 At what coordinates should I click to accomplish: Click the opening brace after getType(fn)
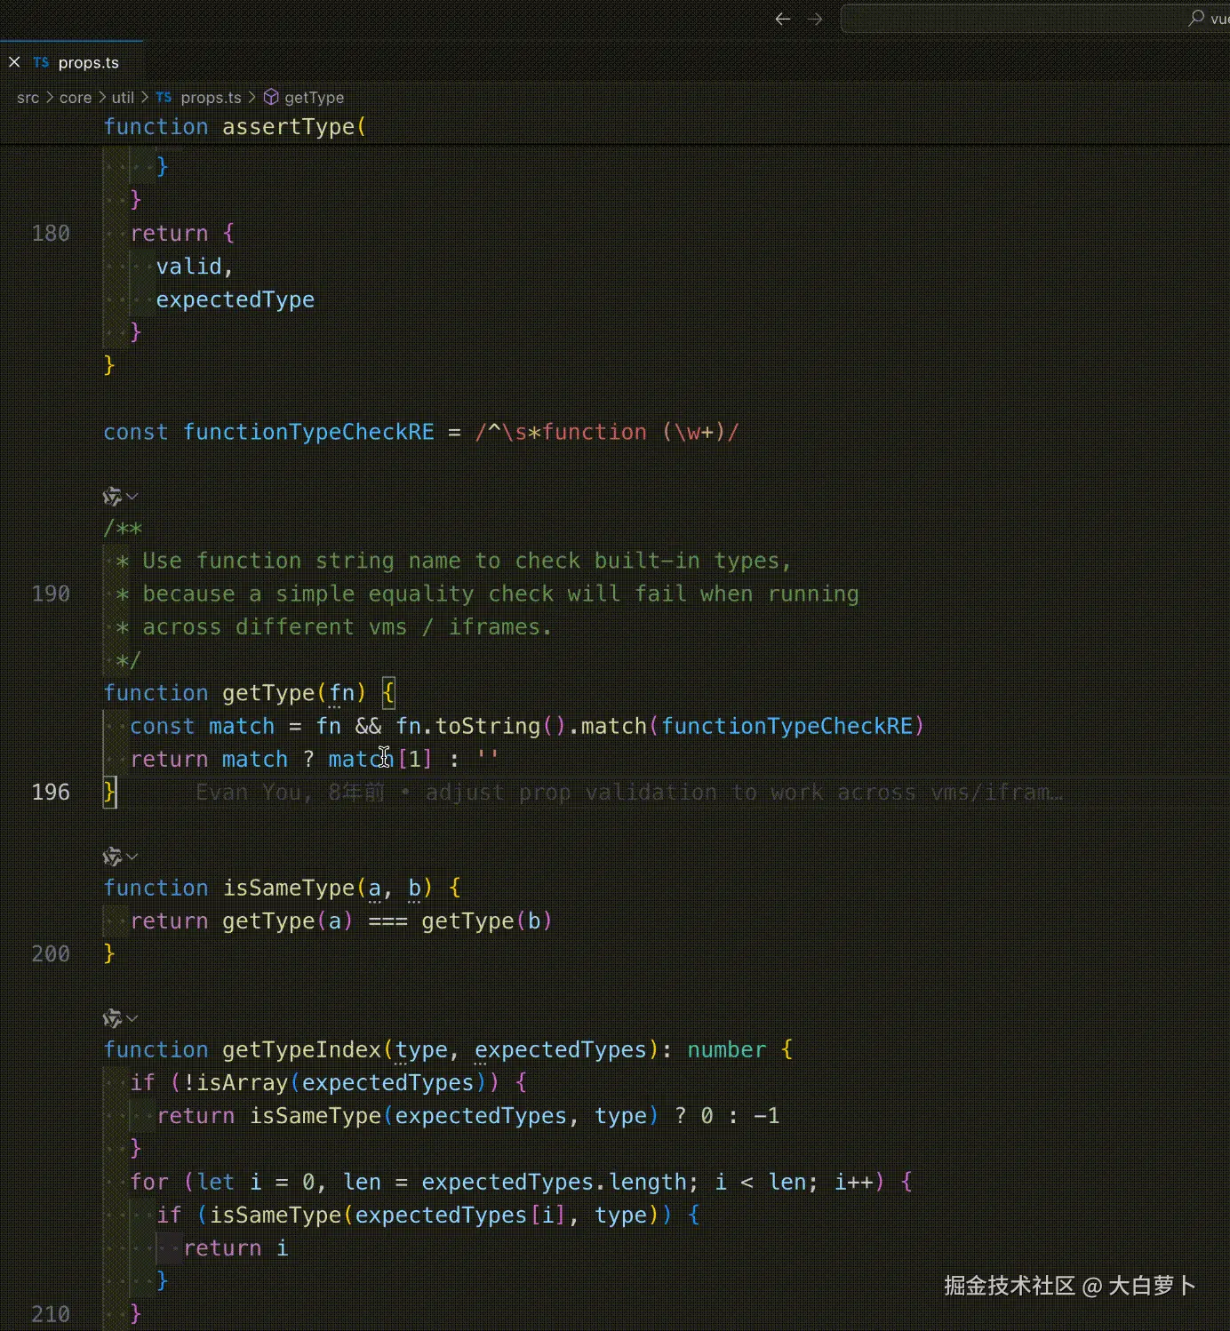(388, 693)
